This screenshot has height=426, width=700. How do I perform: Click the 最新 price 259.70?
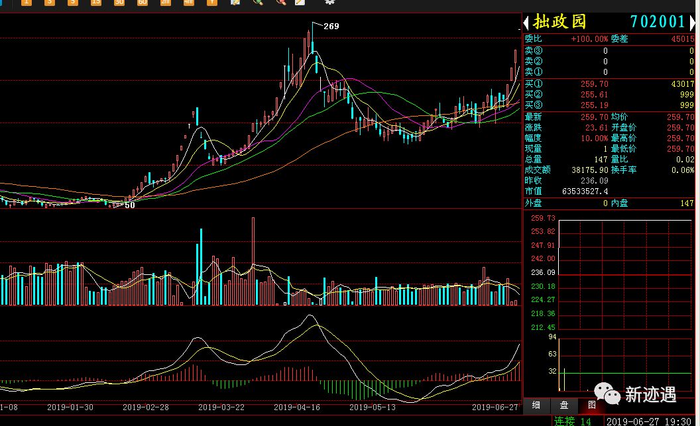click(x=594, y=117)
